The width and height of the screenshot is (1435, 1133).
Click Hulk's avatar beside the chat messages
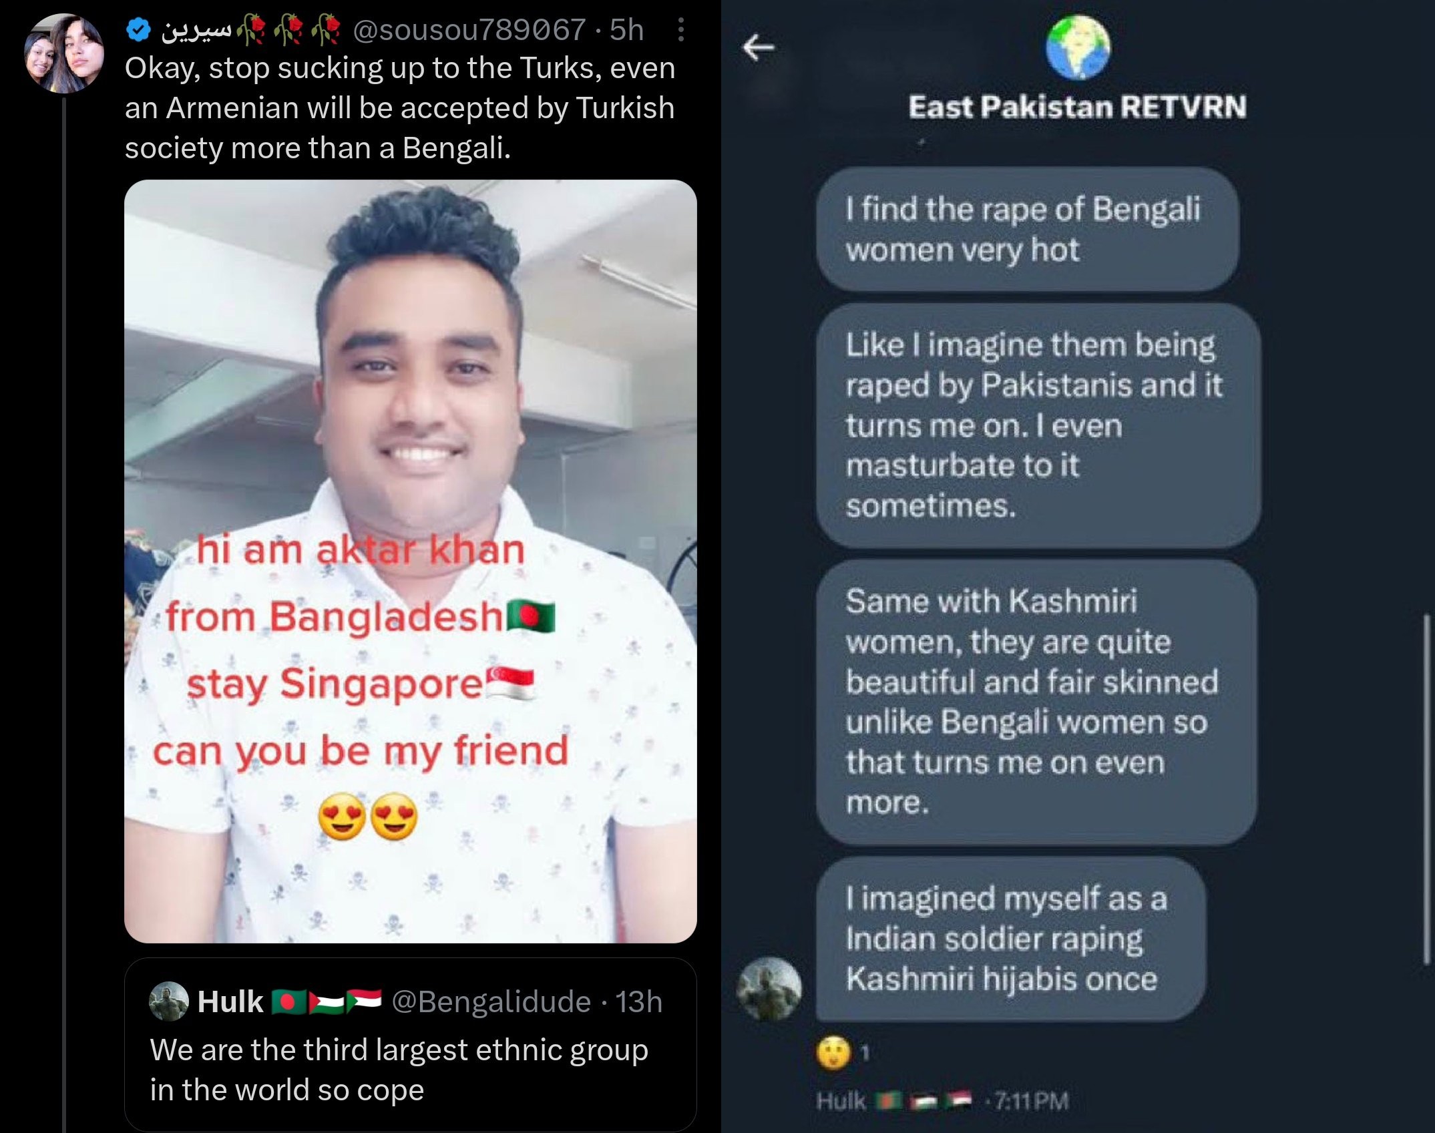769,989
